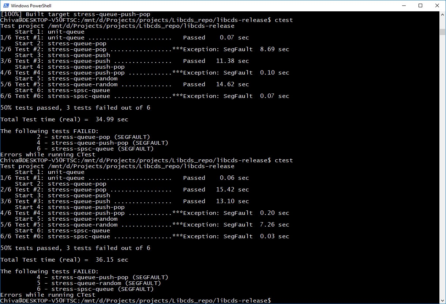Click the scrollbar track below the thumb
This screenshot has width=446, height=304.
pyautogui.click(x=442, y=166)
